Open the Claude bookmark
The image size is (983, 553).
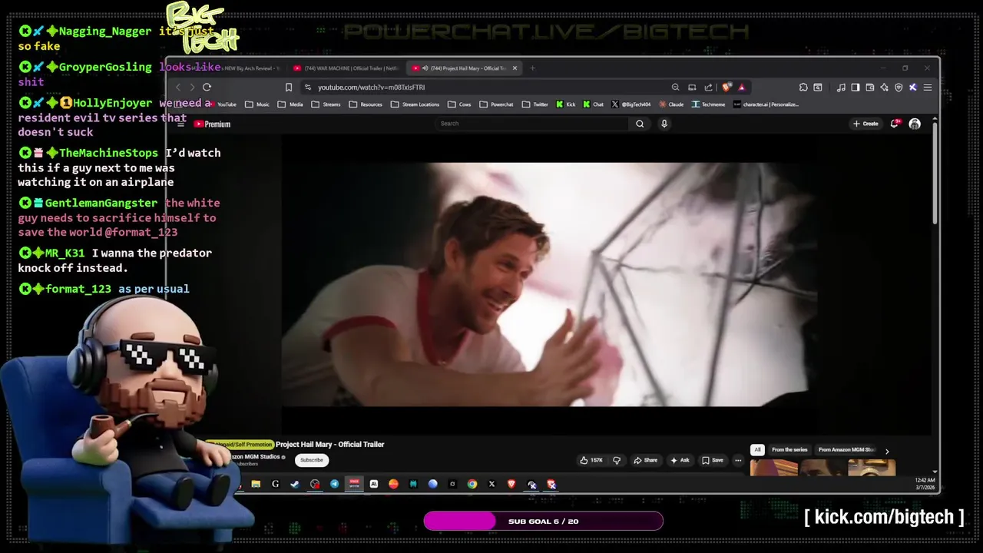coord(671,104)
